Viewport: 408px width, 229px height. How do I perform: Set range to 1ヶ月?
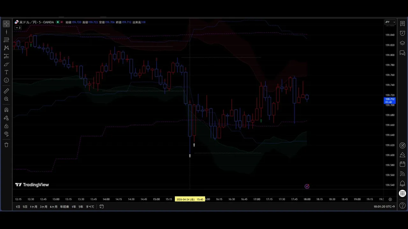pyautogui.click(x=33, y=207)
